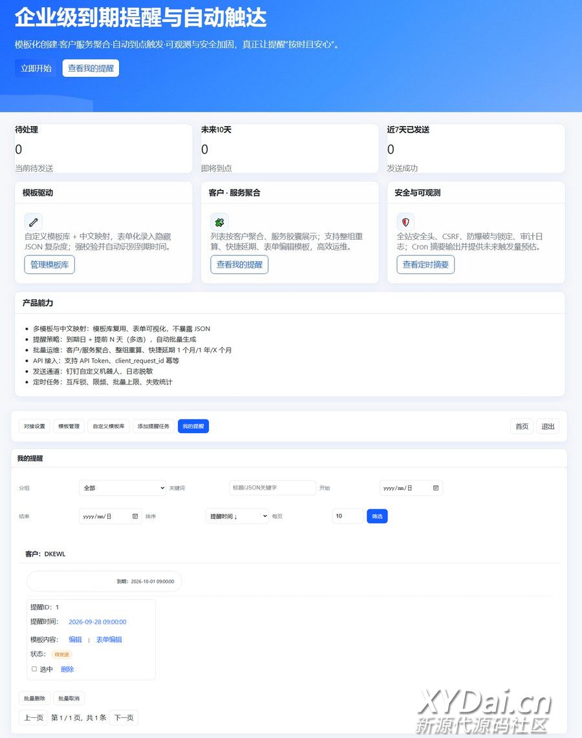Viewport: 582px width, 738px height.
Task: Click the 查看定时摘要 button
Action: tap(426, 264)
